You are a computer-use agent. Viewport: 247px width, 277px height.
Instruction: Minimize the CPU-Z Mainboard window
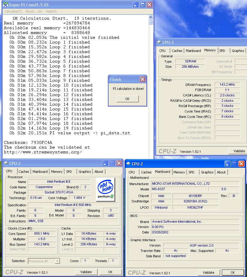pos(228,164)
